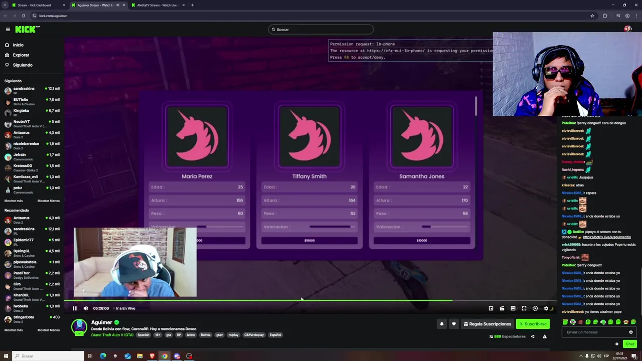Select the GTAVroleplay tag
The height and width of the screenshot is (361, 642).
click(x=254, y=335)
